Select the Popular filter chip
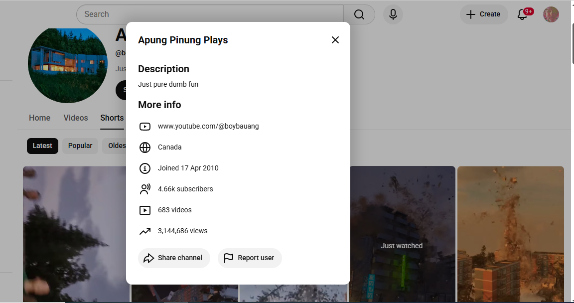Screen dimensions: 574x303 [x=80, y=146]
